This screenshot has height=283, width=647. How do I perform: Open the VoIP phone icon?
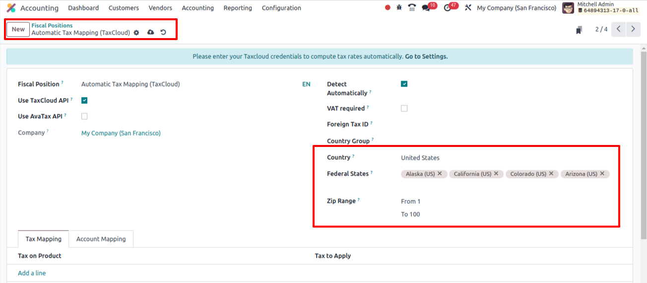[412, 8]
